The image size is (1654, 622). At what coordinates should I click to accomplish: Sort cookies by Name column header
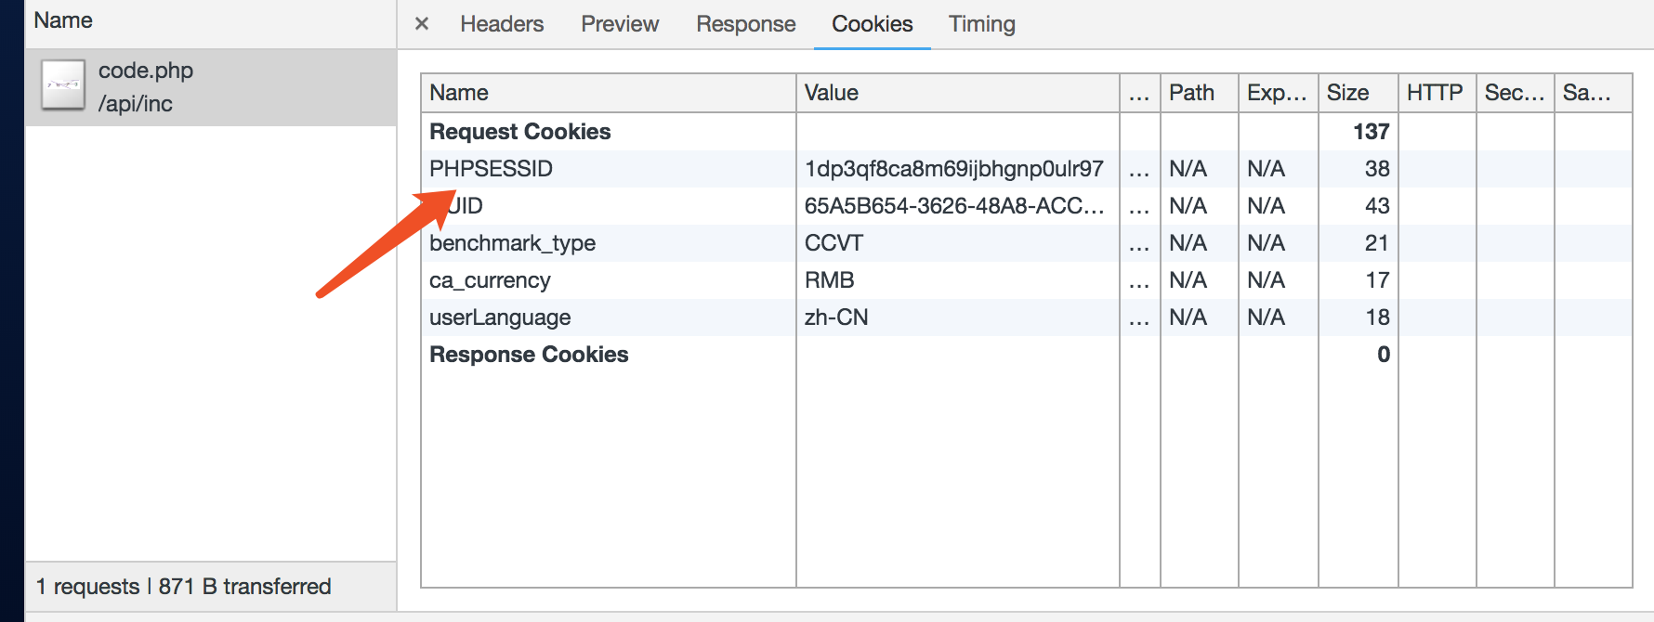(459, 93)
